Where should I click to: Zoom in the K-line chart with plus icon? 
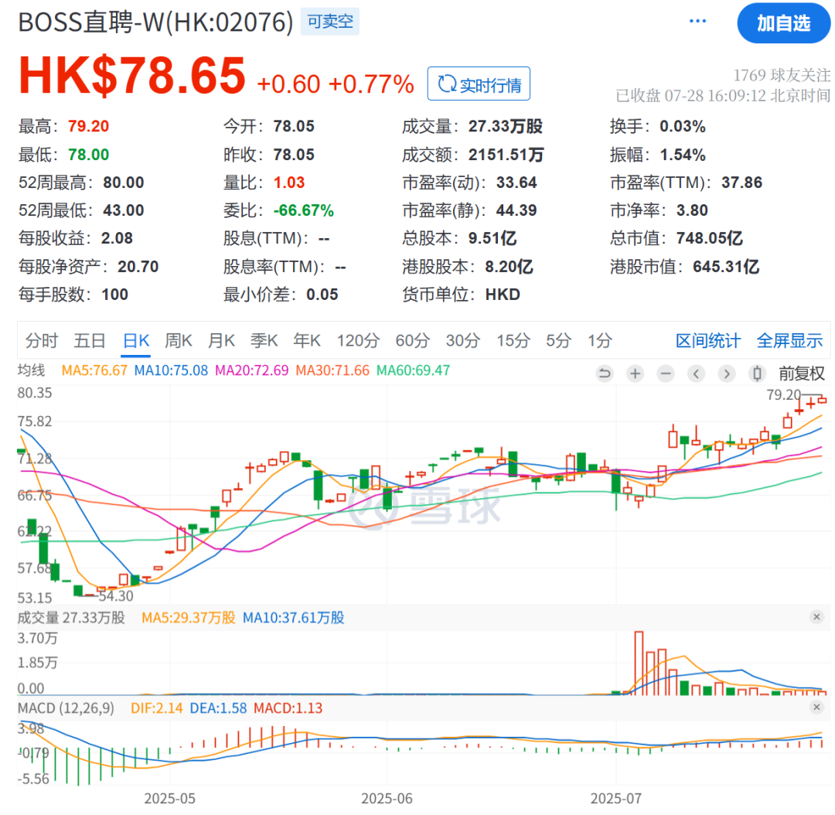click(x=635, y=373)
